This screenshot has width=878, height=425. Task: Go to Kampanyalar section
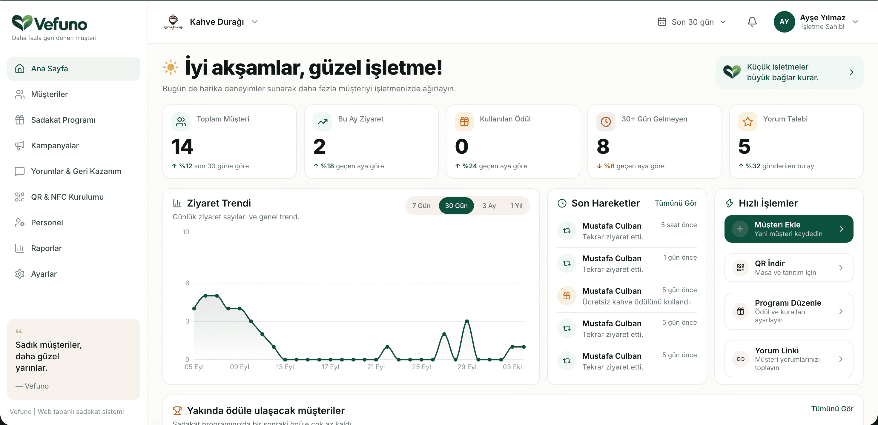74,146
